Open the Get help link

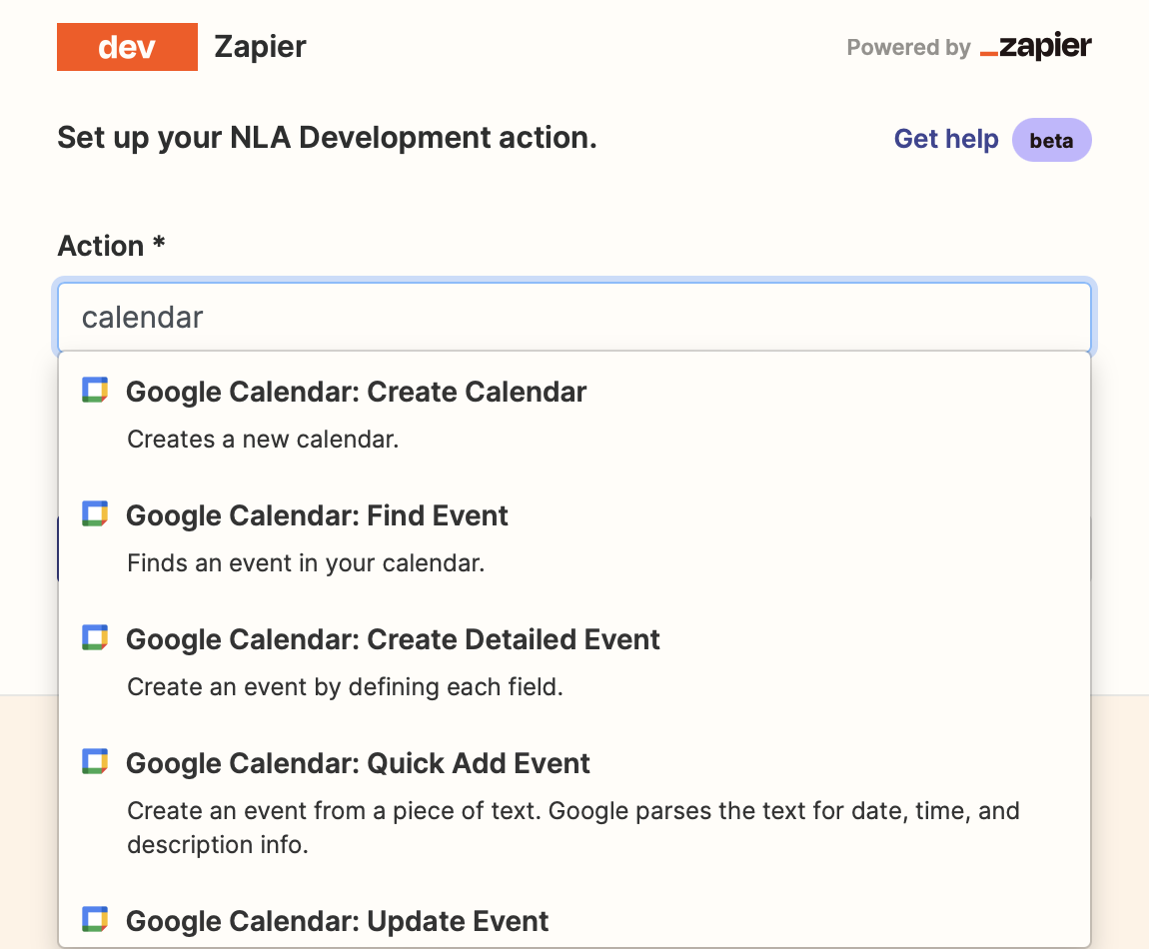[x=946, y=139]
